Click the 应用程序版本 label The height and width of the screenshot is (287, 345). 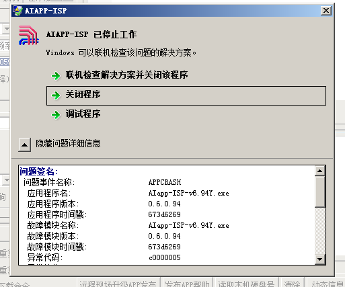coord(53,204)
